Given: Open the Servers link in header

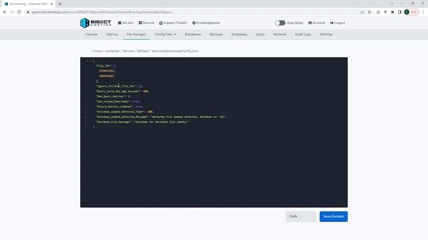Looking at the screenshot, I should [126, 23].
